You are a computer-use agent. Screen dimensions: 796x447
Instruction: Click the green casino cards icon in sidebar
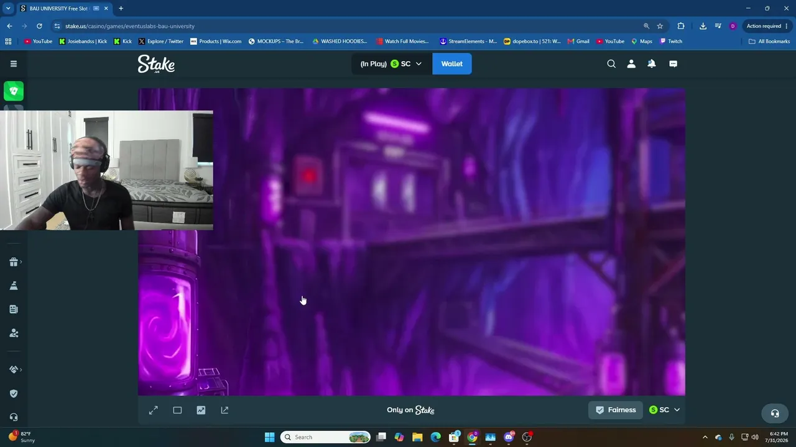coord(14,91)
